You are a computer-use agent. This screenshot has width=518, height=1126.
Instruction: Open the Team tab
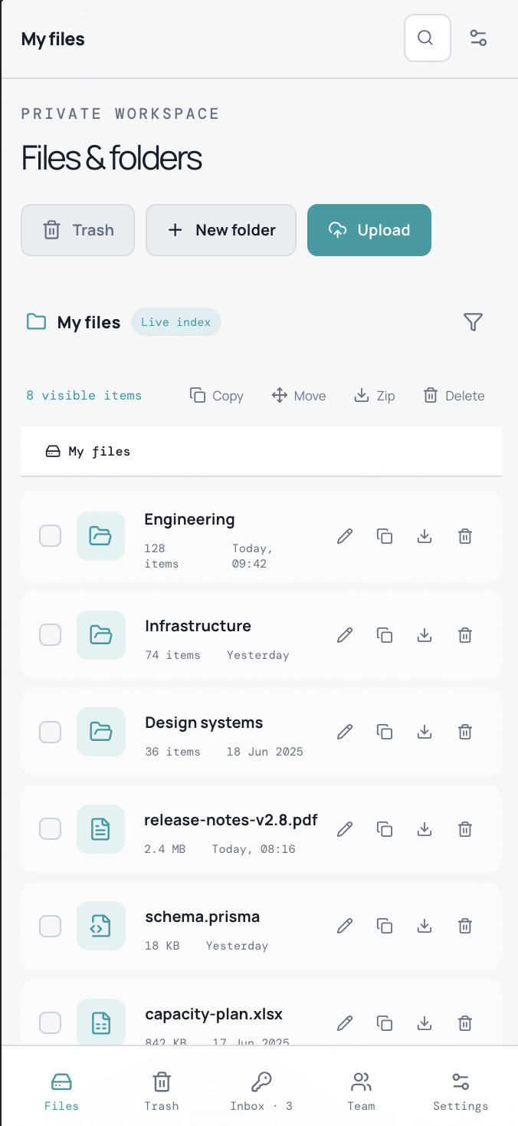point(361,1092)
